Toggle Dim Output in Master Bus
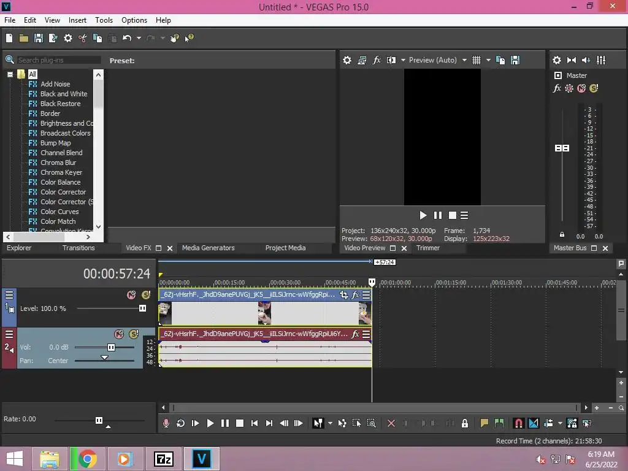The width and height of the screenshot is (628, 471). tap(586, 60)
